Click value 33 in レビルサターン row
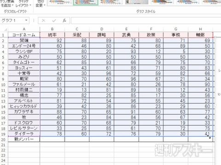 (x=52, y=128)
